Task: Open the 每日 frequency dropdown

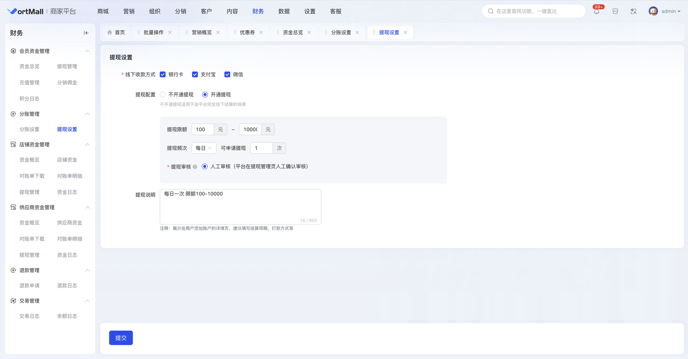Action: click(203, 148)
